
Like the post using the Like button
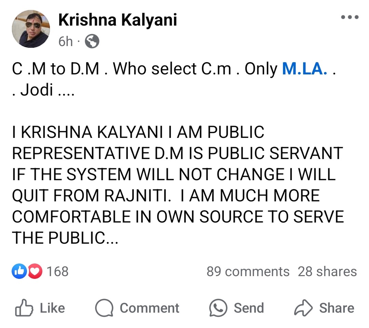point(44,308)
